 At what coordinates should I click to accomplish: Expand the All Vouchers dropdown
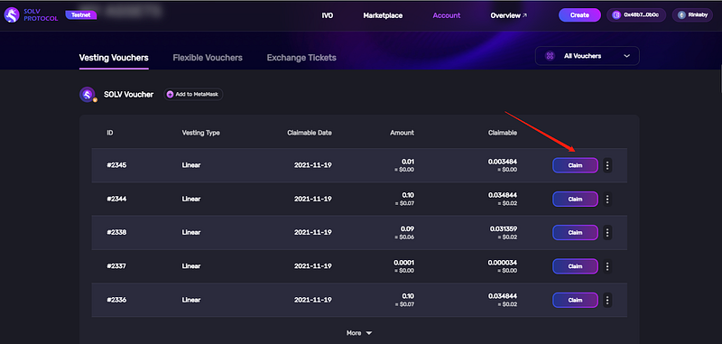point(588,56)
